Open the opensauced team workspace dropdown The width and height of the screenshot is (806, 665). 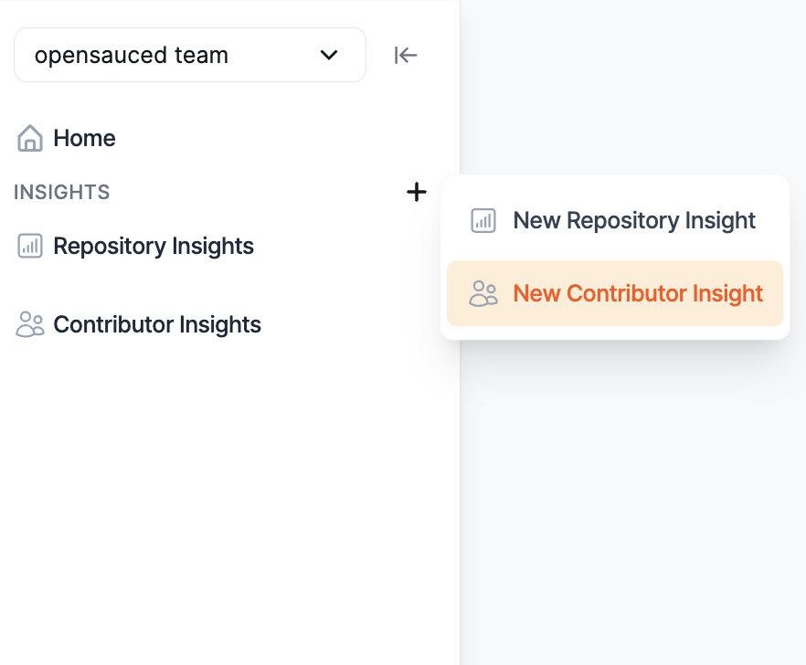[x=190, y=55]
